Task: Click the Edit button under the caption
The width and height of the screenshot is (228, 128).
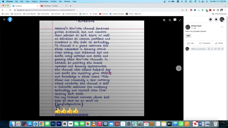Action: point(188,36)
